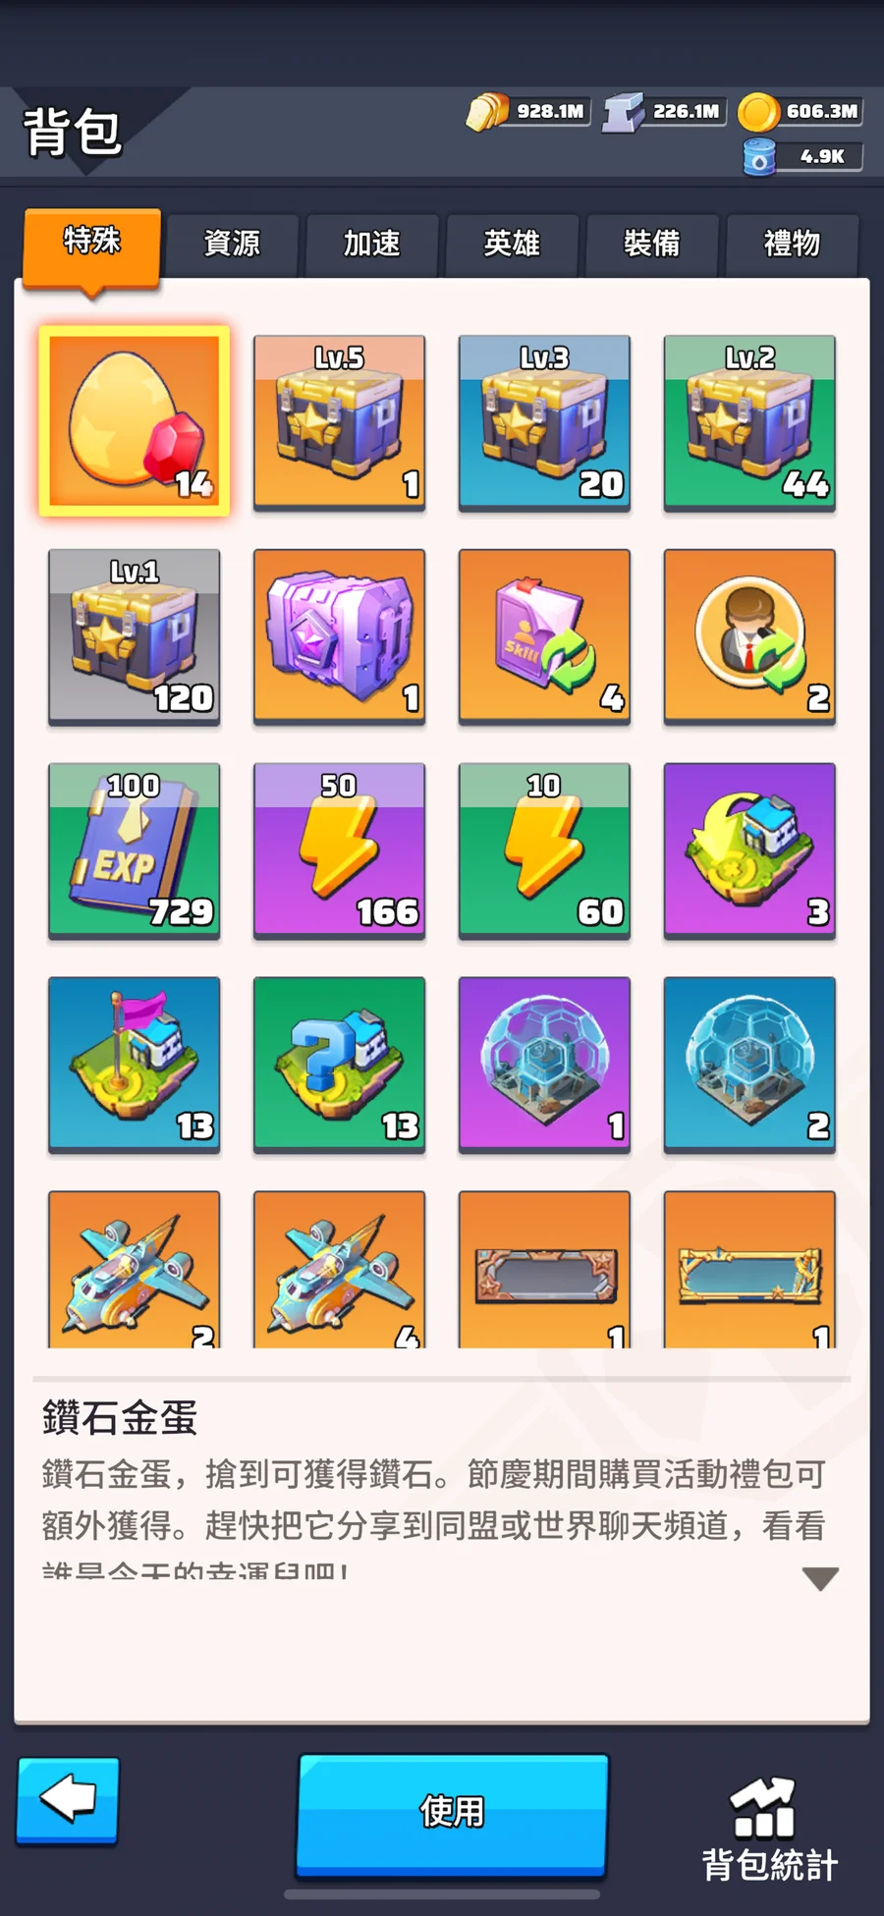Select the question mark relocation item
Screen dimensions: 884x1916
339,1065
